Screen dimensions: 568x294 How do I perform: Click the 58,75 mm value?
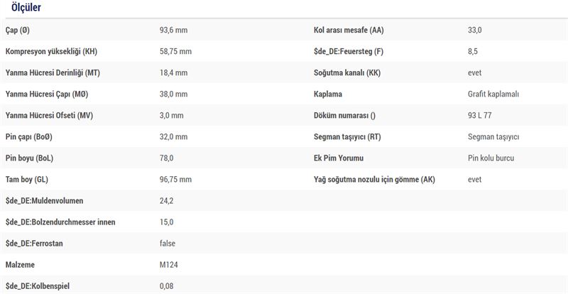click(175, 52)
